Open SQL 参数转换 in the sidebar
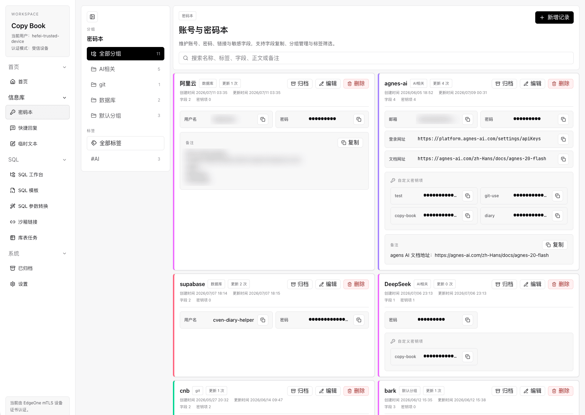Screen dimensions: 585x415 [x=37, y=206]
